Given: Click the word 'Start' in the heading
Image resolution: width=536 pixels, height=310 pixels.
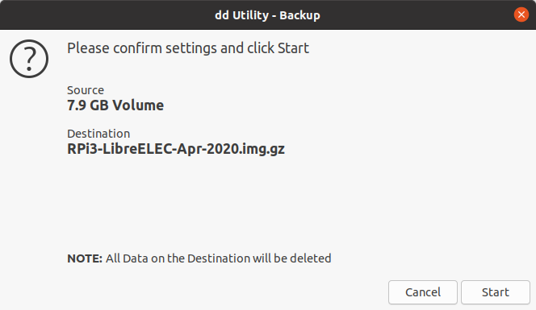Looking at the screenshot, I should click(293, 48).
